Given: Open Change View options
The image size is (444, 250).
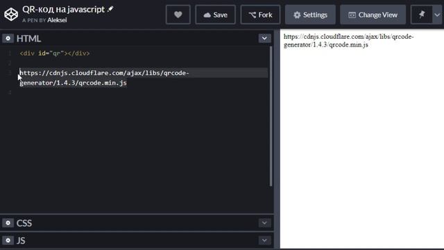Looking at the screenshot, I should pos(373,15).
